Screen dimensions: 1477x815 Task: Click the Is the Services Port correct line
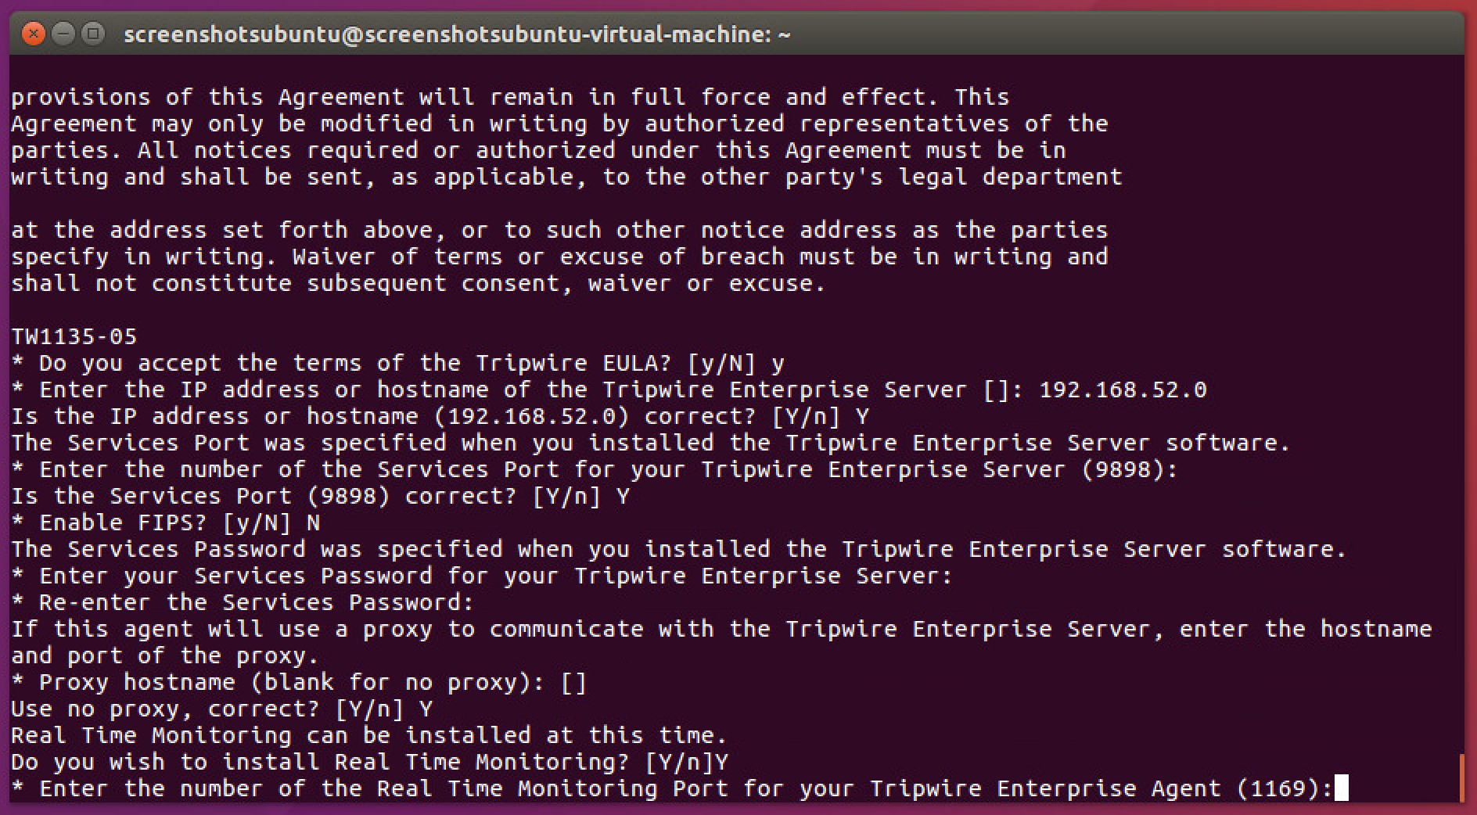pos(320,497)
